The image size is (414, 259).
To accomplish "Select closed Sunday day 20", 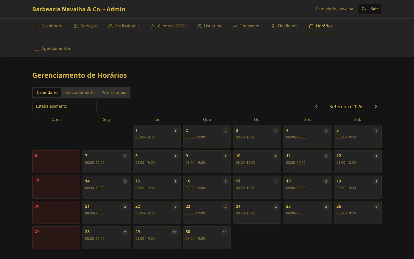I will tap(56, 213).
